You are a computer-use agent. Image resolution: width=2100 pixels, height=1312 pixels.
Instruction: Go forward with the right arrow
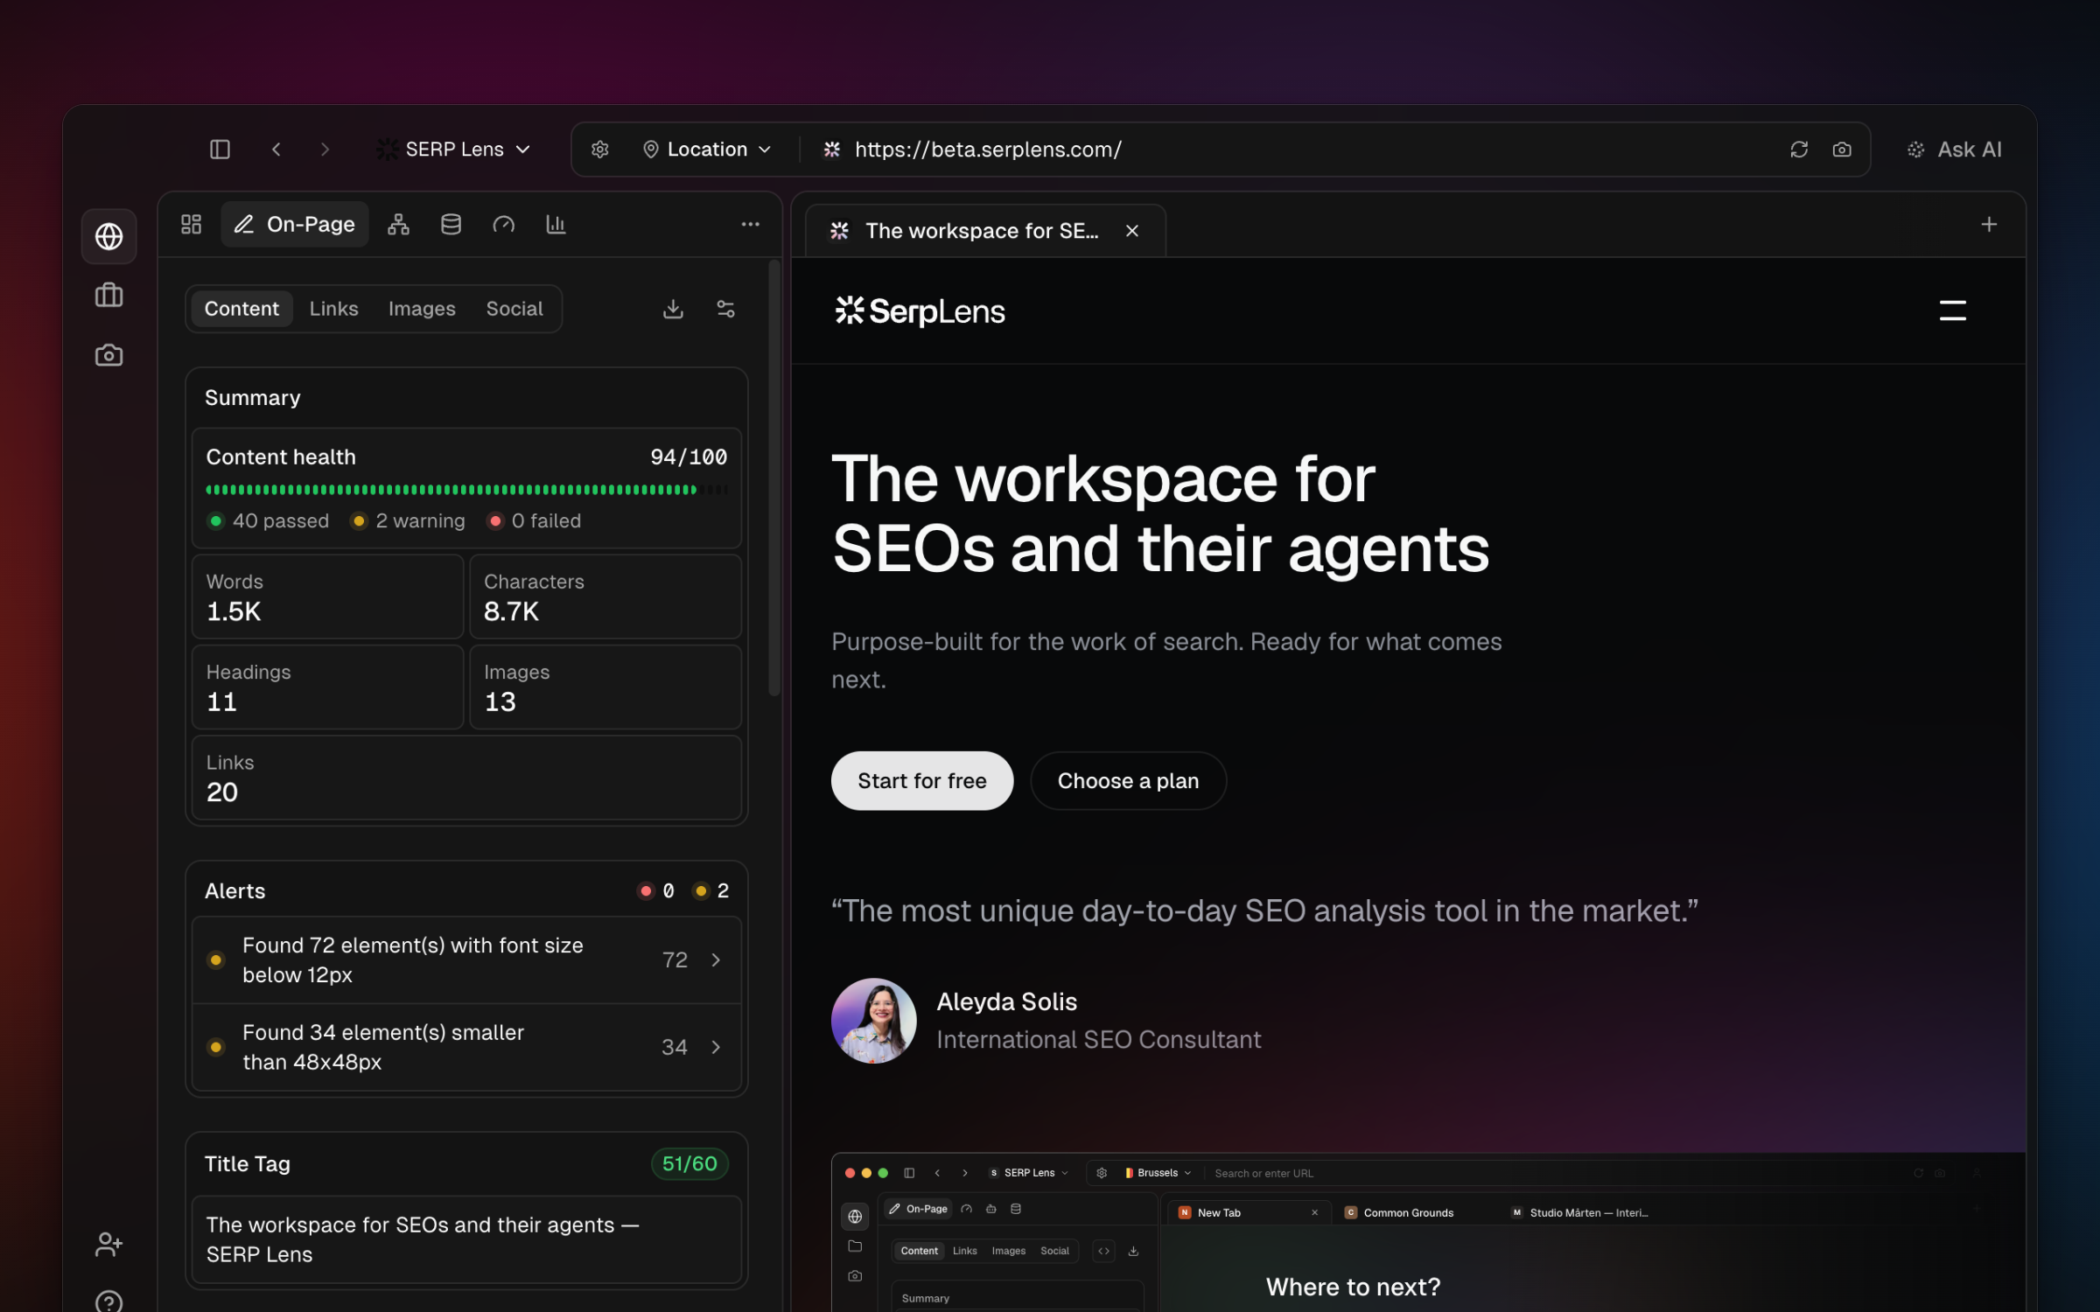(325, 150)
